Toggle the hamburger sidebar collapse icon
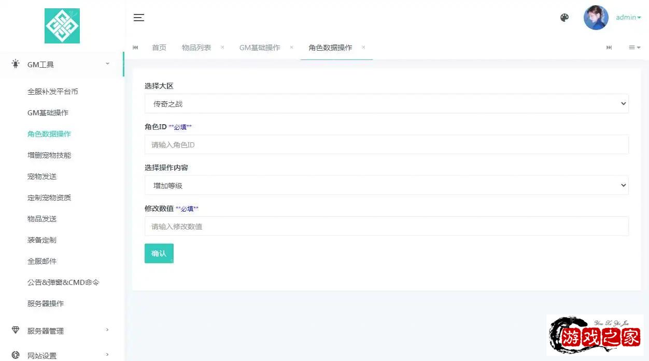The height and width of the screenshot is (361, 649). [138, 18]
